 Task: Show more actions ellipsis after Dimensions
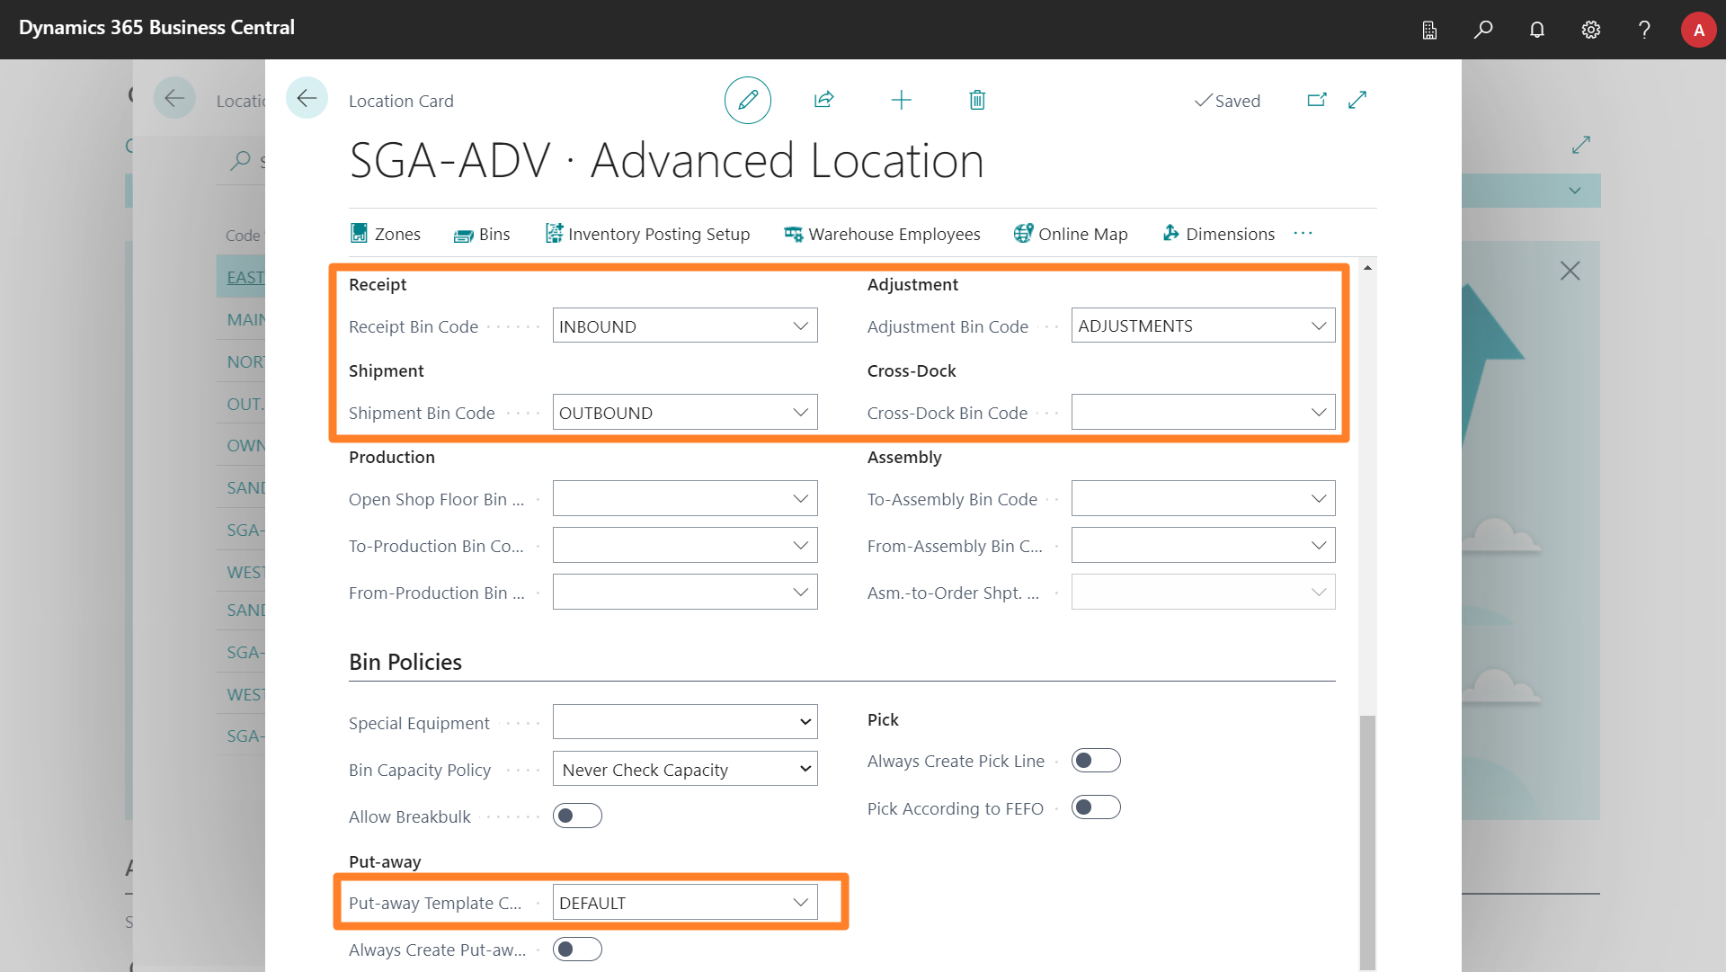1303,234
